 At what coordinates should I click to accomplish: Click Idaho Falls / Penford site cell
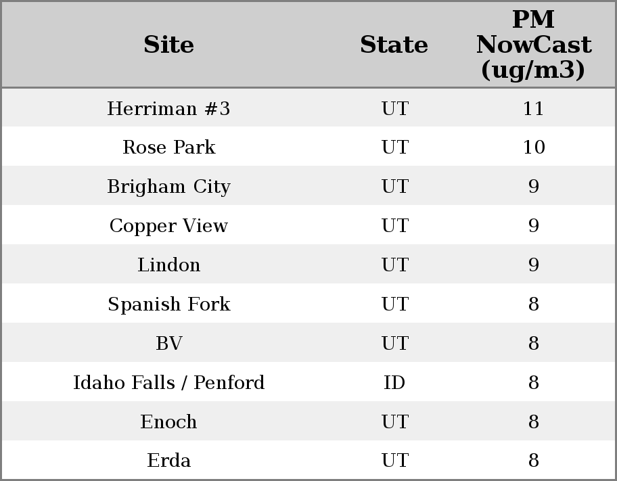point(168,383)
